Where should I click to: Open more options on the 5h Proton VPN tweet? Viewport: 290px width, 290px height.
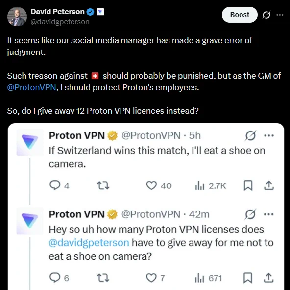pyautogui.click(x=269, y=135)
